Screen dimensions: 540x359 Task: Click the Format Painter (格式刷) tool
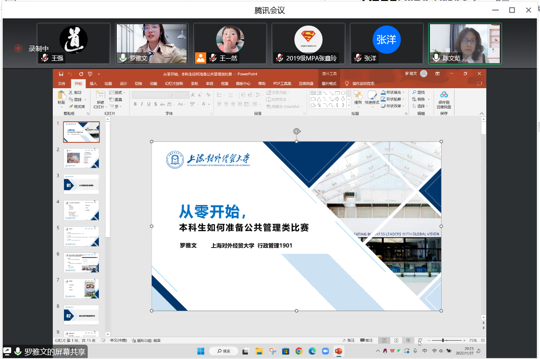click(77, 107)
